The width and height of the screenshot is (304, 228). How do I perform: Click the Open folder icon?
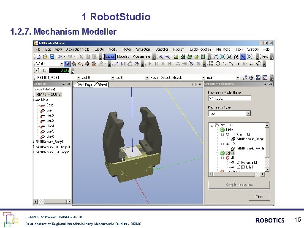tap(45, 57)
